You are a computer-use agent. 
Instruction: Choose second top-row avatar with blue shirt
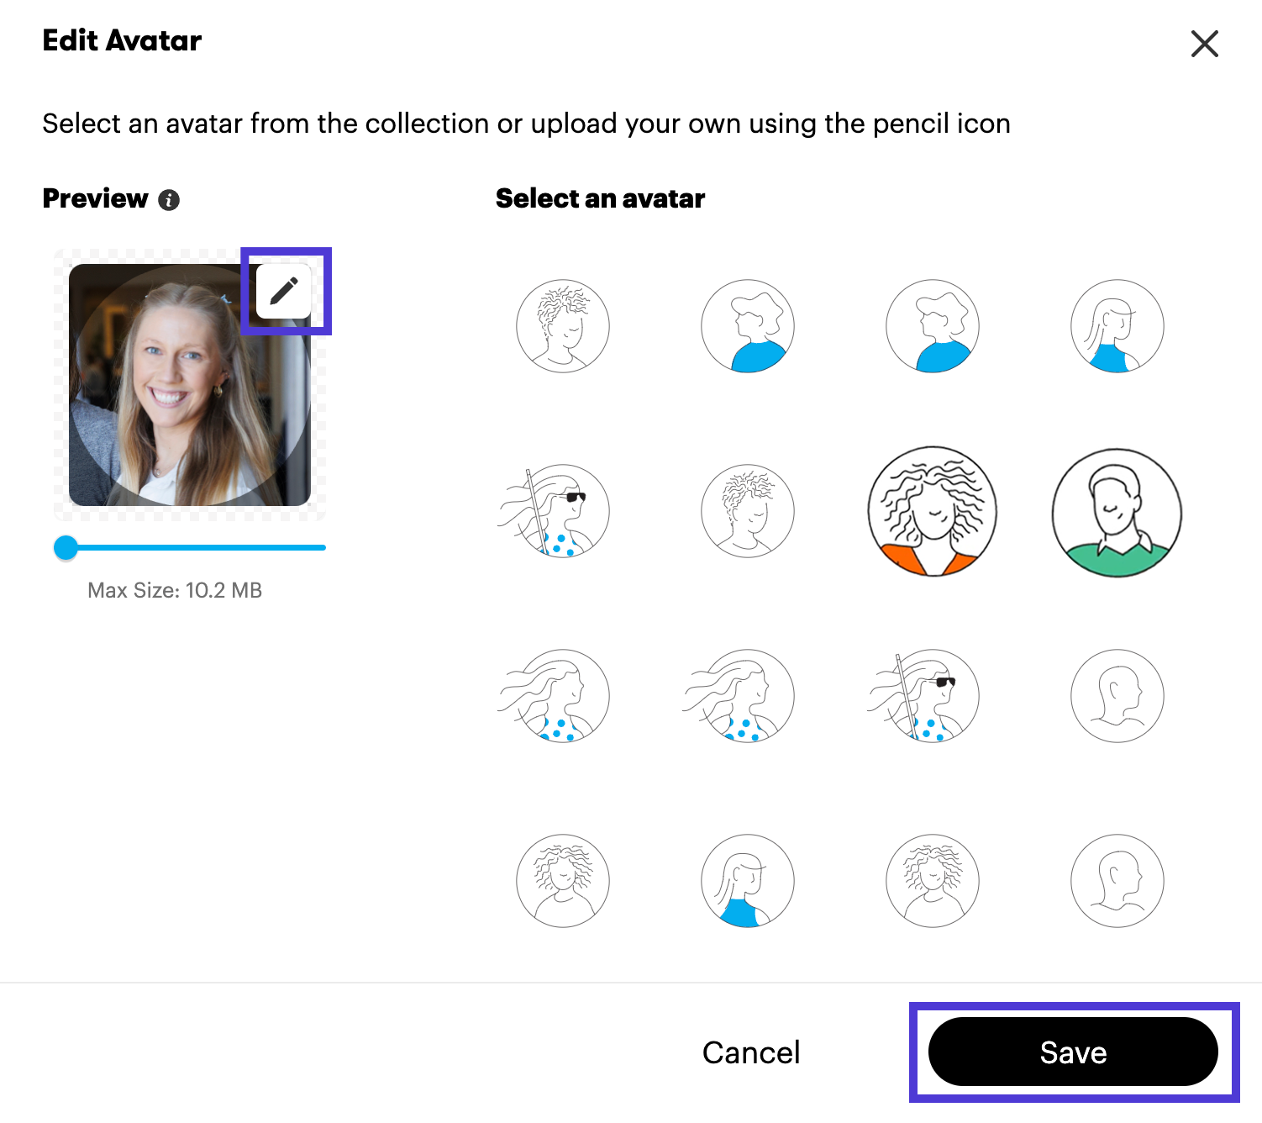748,326
